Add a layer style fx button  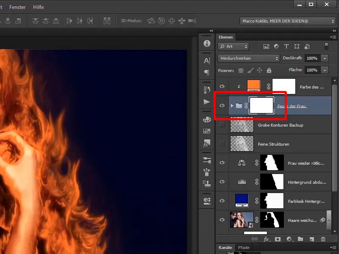pyautogui.click(x=267, y=239)
